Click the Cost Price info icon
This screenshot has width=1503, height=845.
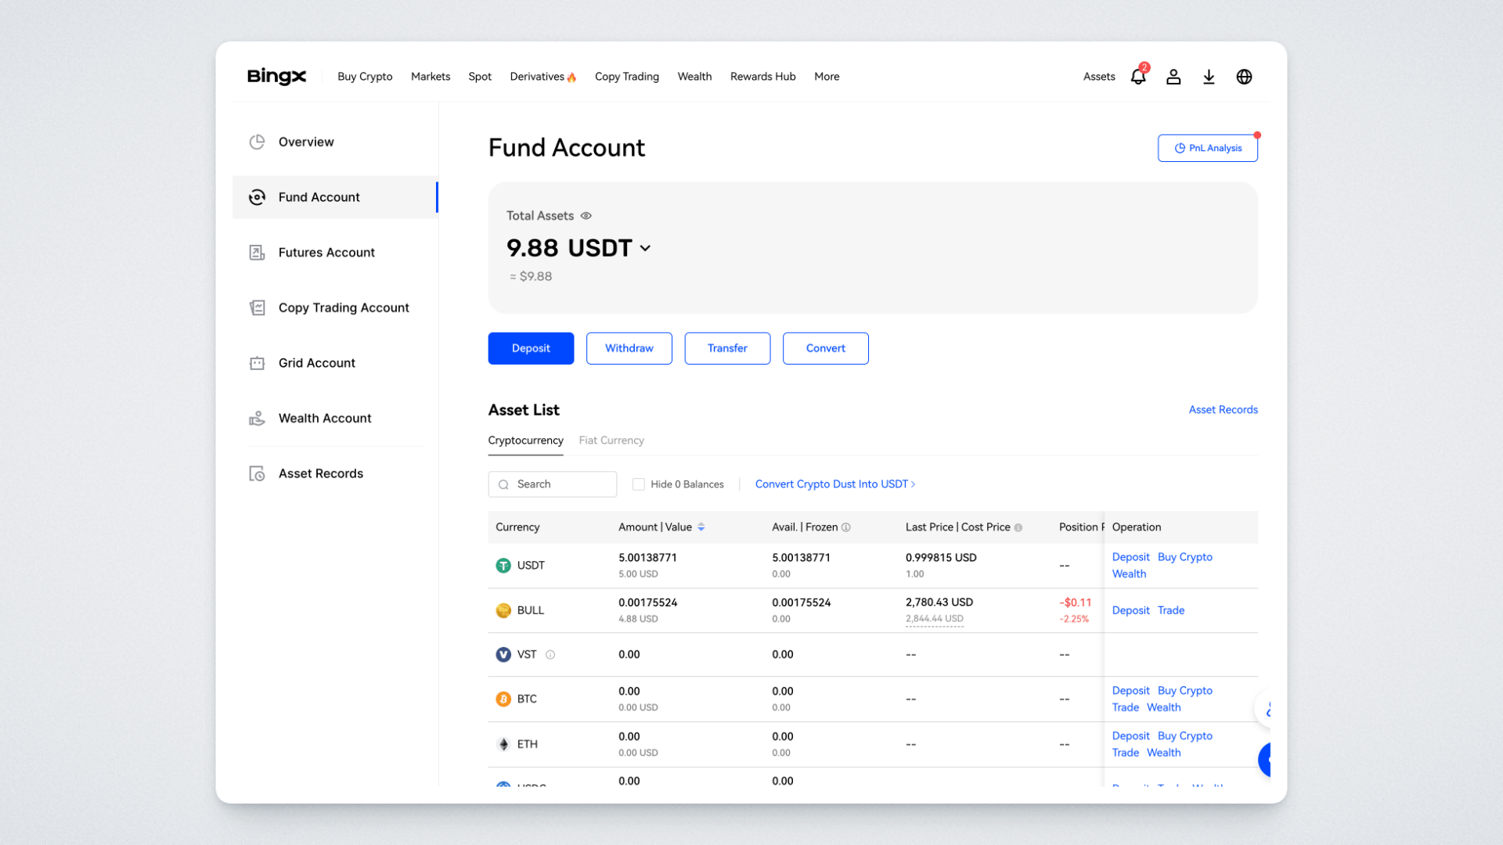(x=1018, y=527)
